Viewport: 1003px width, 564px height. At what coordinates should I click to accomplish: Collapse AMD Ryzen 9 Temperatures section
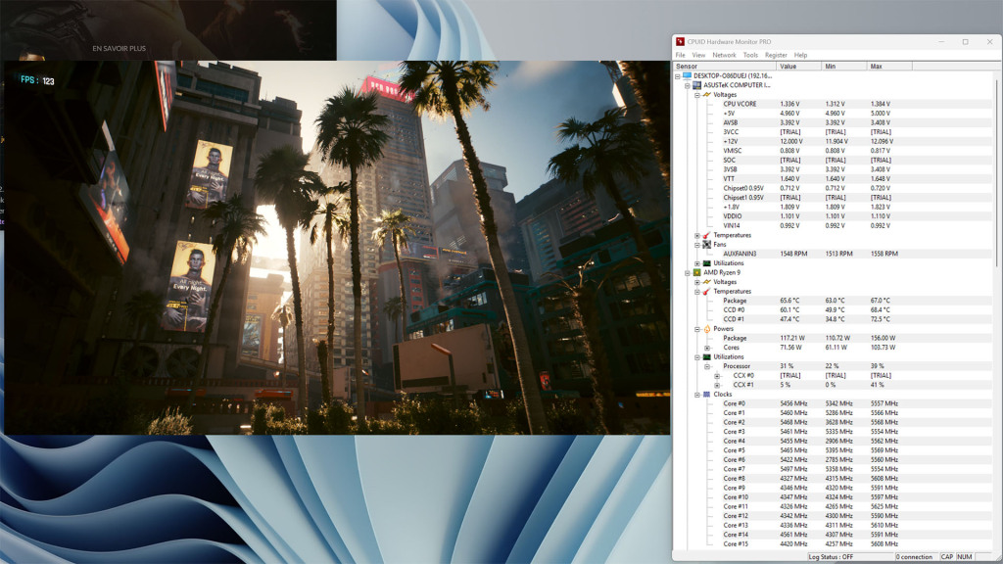(x=697, y=292)
